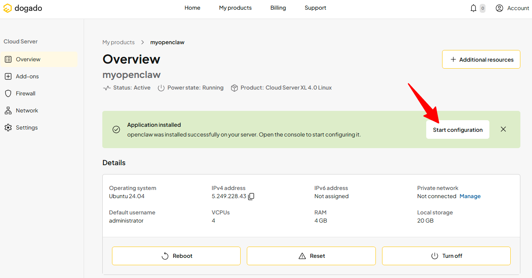Click the Account user icon
The height and width of the screenshot is (278, 532).
pyautogui.click(x=499, y=8)
